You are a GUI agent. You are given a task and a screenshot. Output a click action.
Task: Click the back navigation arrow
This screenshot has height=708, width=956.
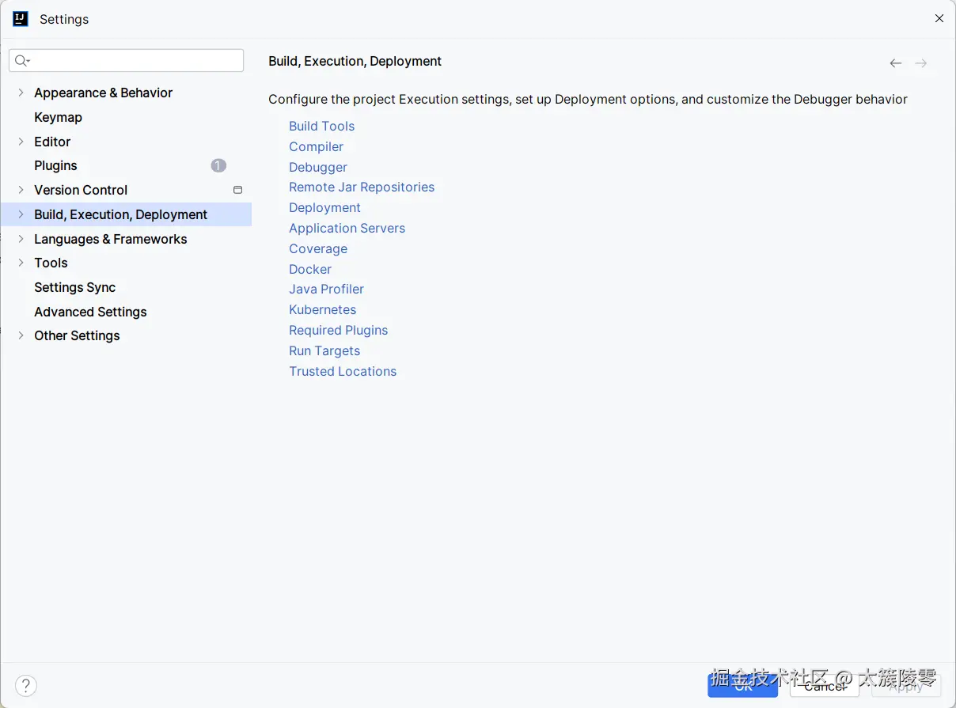pos(895,63)
